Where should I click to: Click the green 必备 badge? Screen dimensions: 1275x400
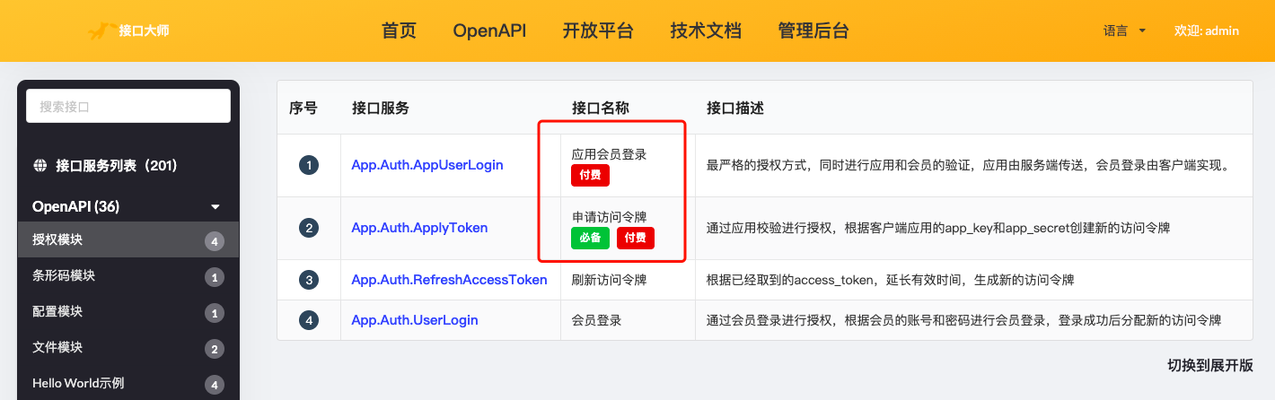pos(590,238)
